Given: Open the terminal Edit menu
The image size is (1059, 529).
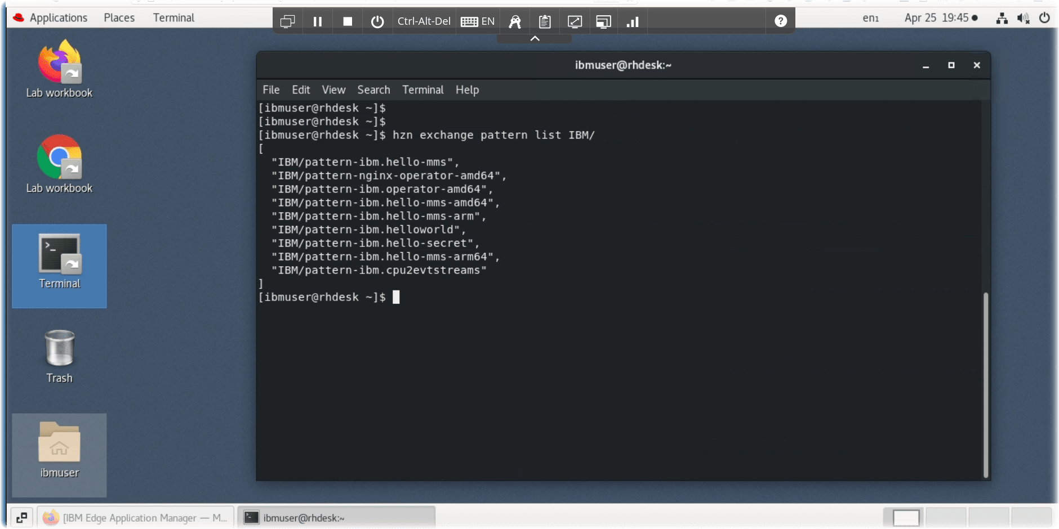Looking at the screenshot, I should click(301, 90).
